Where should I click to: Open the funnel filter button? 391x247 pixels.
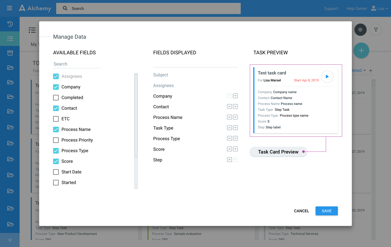click(x=376, y=30)
